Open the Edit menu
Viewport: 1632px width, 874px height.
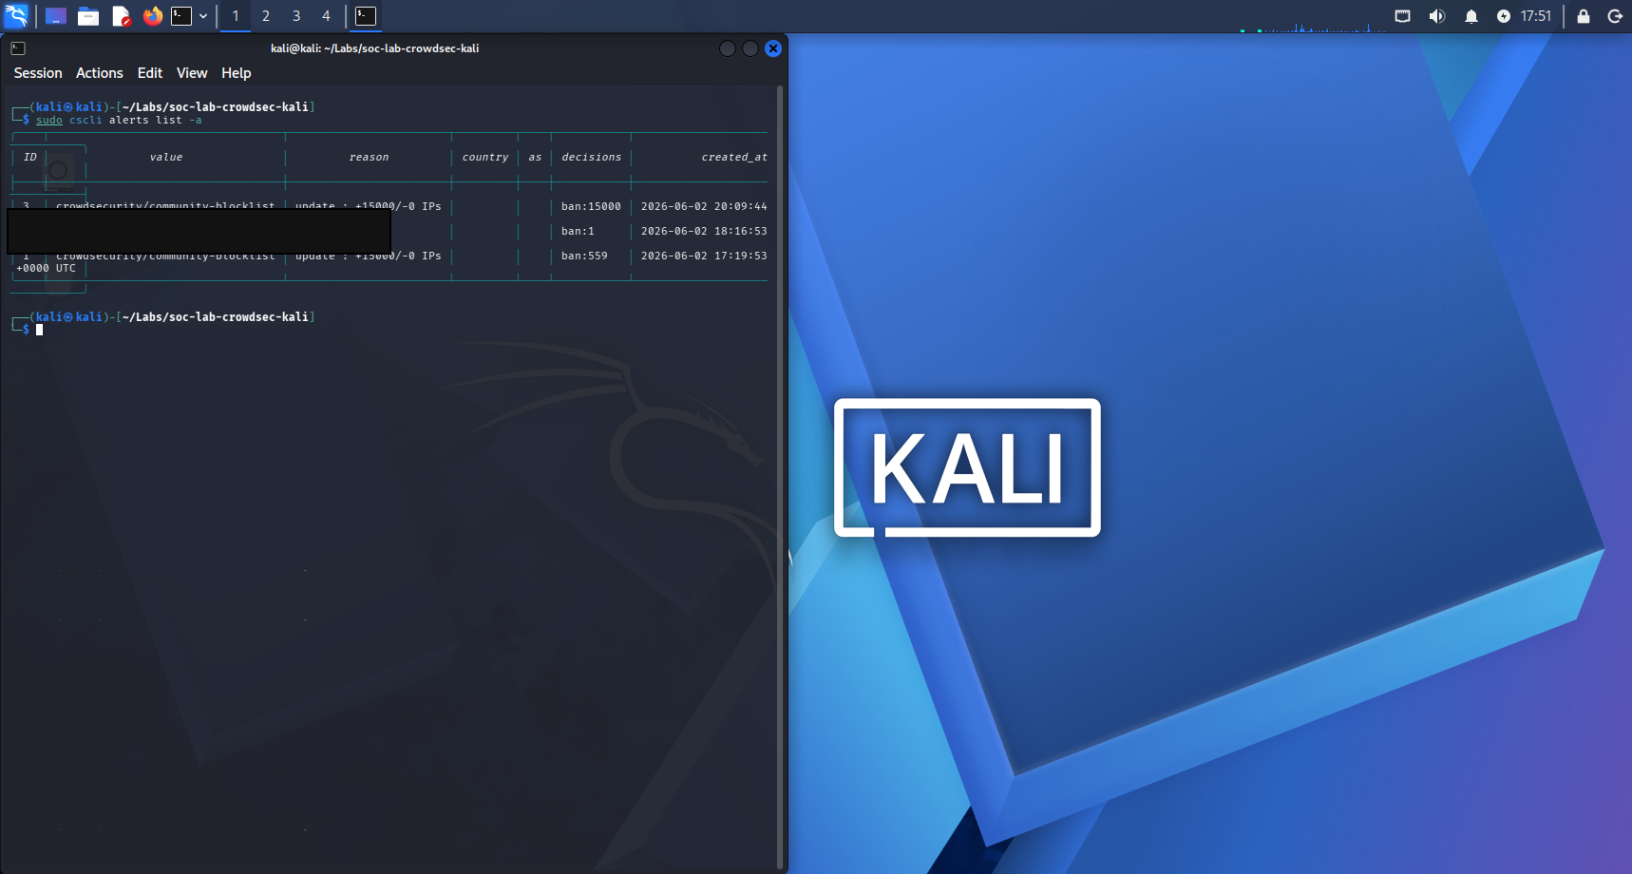150,73
